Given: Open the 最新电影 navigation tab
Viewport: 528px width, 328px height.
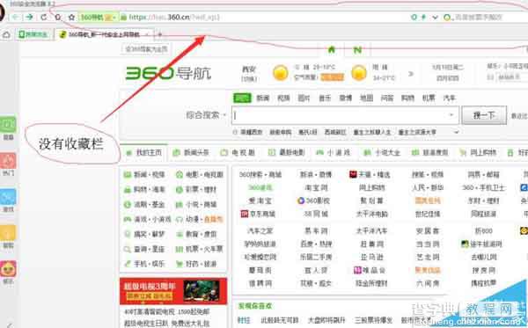Looking at the screenshot, I should (286, 153).
